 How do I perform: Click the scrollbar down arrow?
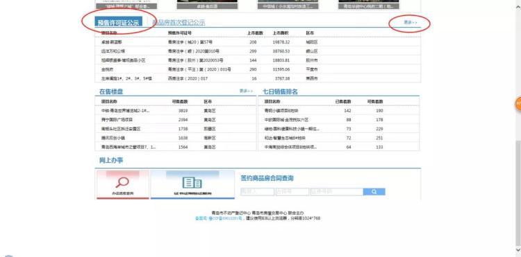(x=518, y=249)
